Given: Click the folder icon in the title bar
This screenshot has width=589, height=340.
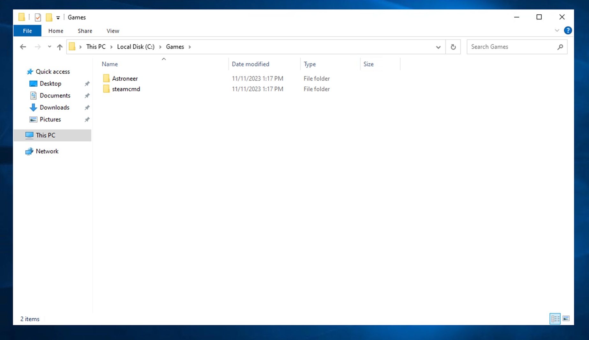Looking at the screenshot, I should pyautogui.click(x=22, y=17).
